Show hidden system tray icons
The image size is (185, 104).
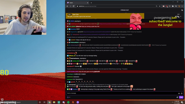(172, 102)
